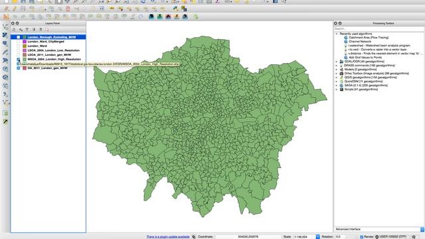Select MSOA_2004_London_High_Resolution layer name
This screenshot has width=425, height=239.
pyautogui.click(x=54, y=59)
